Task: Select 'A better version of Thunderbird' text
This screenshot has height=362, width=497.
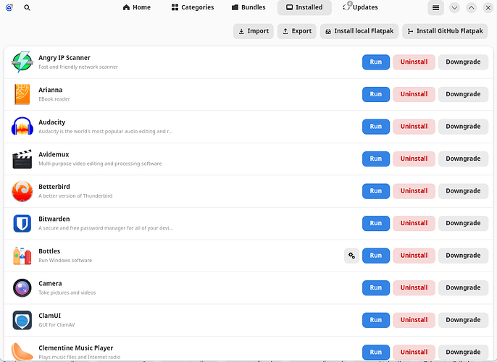Action: click(75, 196)
